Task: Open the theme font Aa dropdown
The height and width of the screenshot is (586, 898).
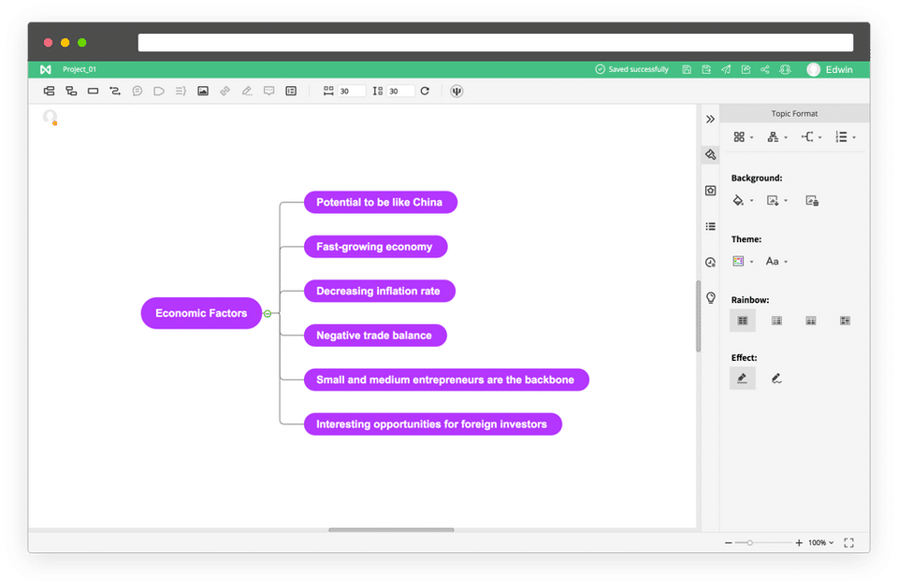Action: pos(777,261)
